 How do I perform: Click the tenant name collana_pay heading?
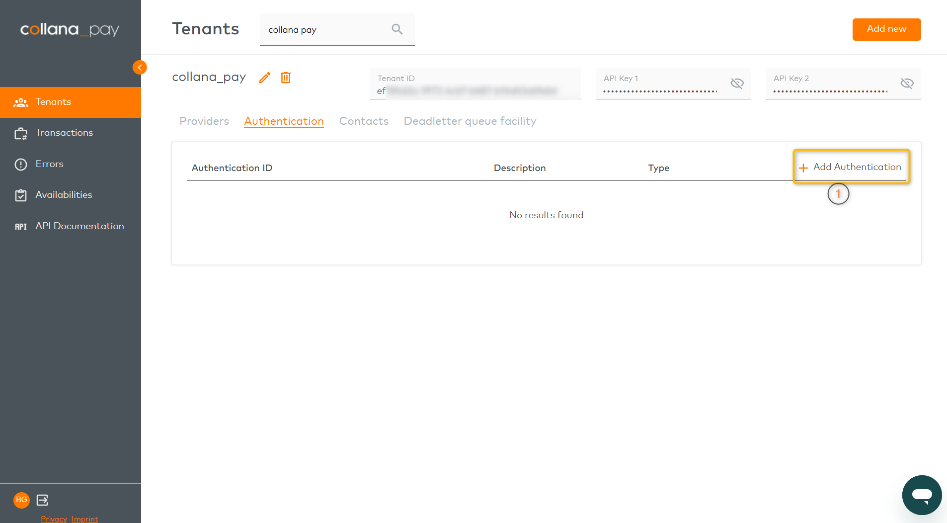pos(209,77)
